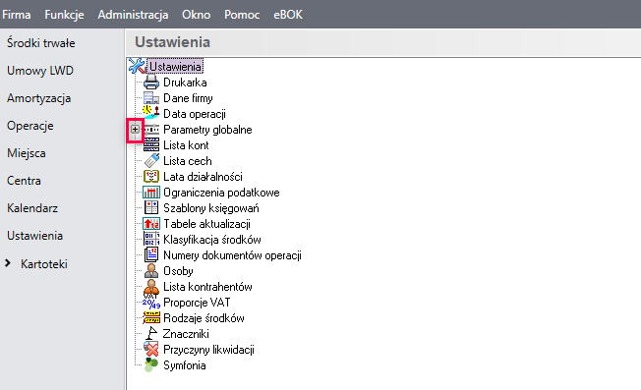
Task: Select Szablony księgowań tree label
Action: click(211, 208)
